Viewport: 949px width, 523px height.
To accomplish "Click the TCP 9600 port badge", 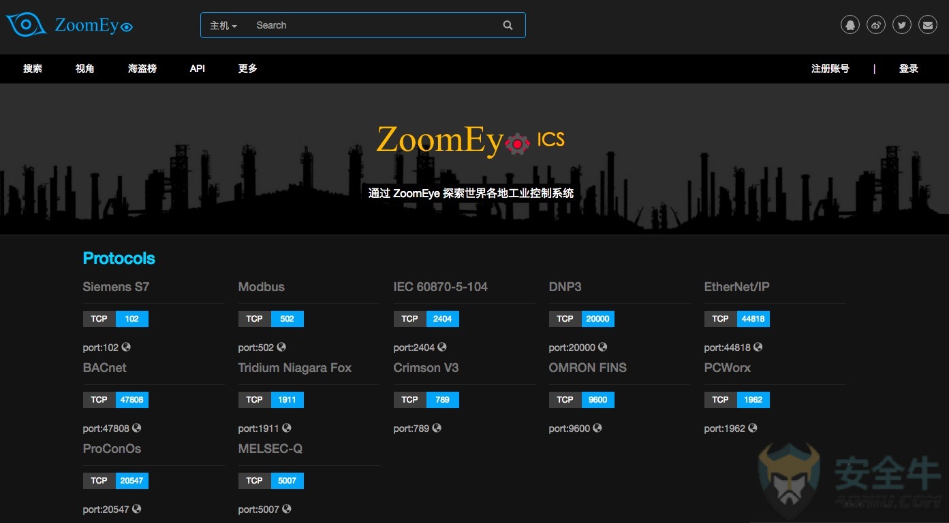I will click(x=582, y=399).
